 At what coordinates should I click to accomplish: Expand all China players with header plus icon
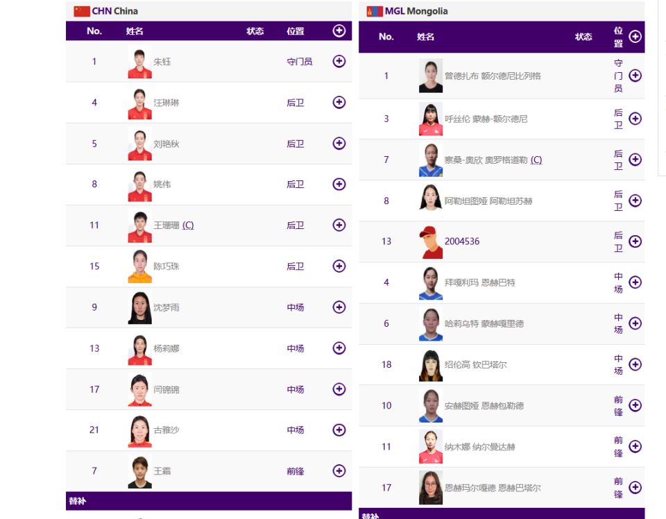pos(339,31)
